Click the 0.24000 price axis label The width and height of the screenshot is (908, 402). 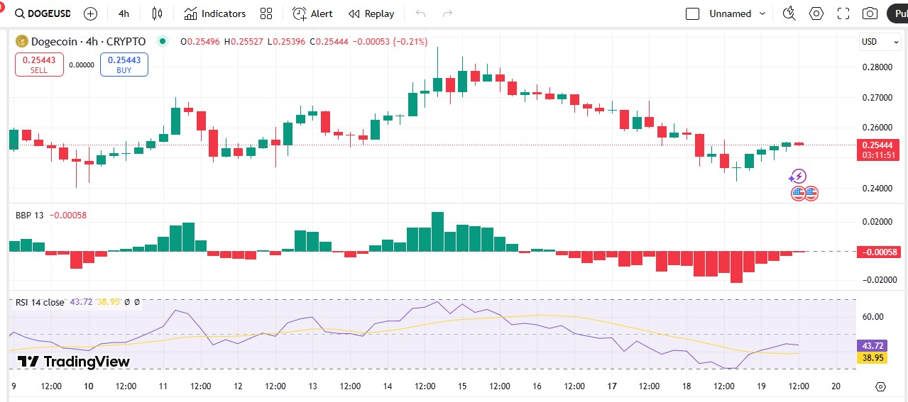pos(878,189)
